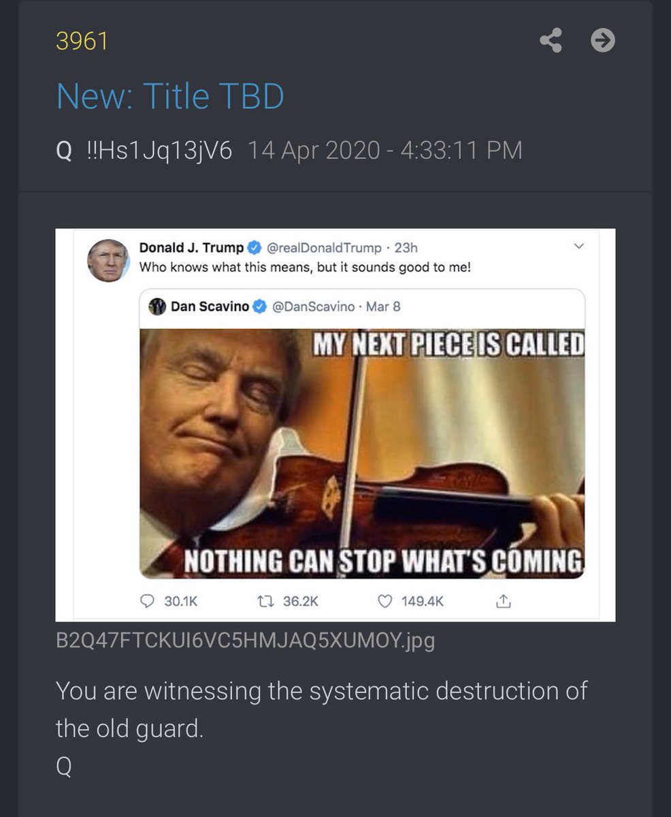Click the share icon on the post
This screenshot has height=817, width=671.
(x=551, y=41)
